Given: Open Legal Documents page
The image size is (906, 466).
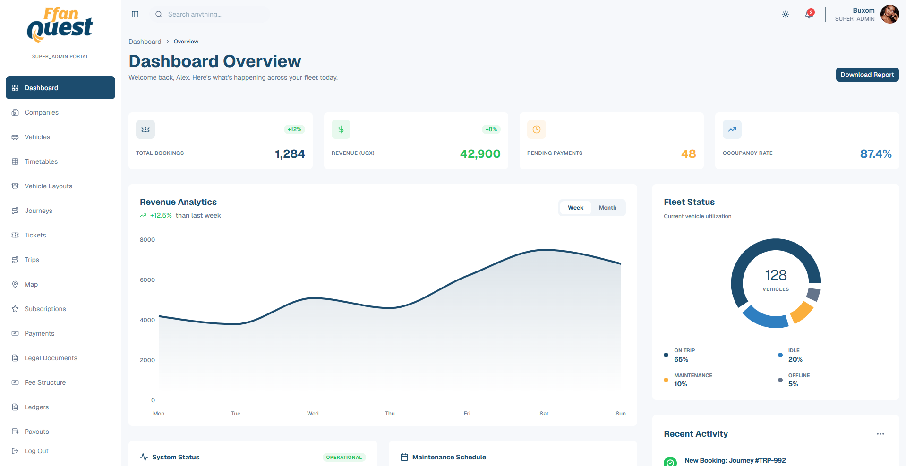Looking at the screenshot, I should 60,358.
